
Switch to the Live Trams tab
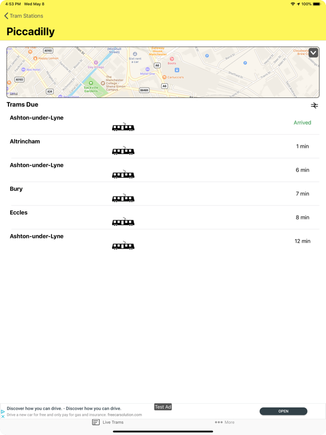click(x=108, y=422)
